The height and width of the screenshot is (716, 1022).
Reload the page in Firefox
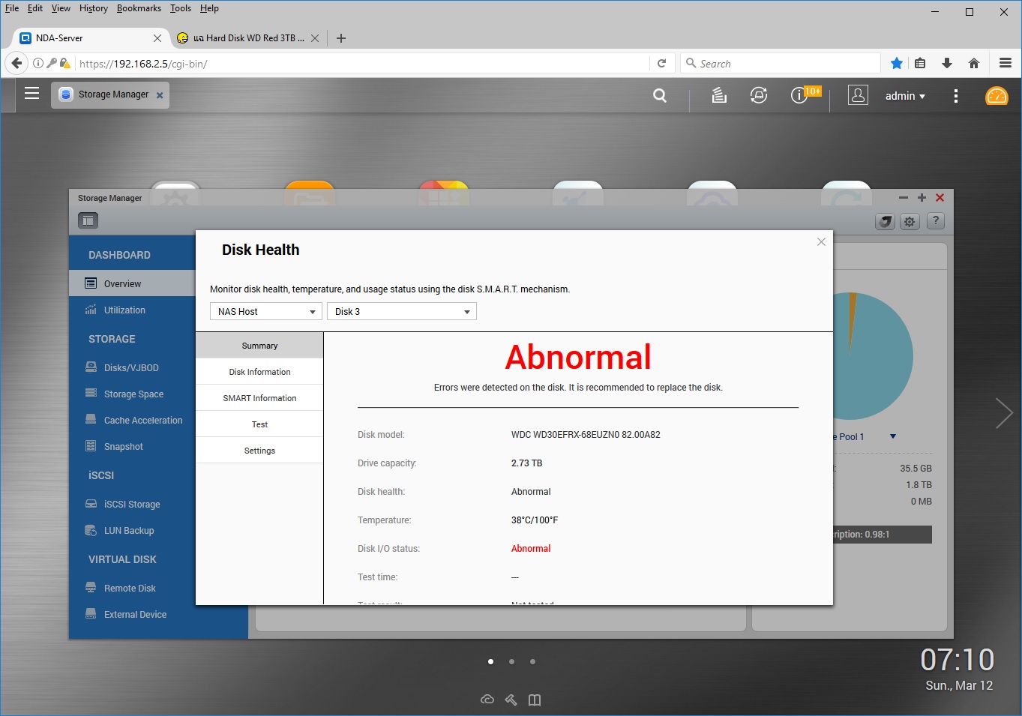[661, 64]
